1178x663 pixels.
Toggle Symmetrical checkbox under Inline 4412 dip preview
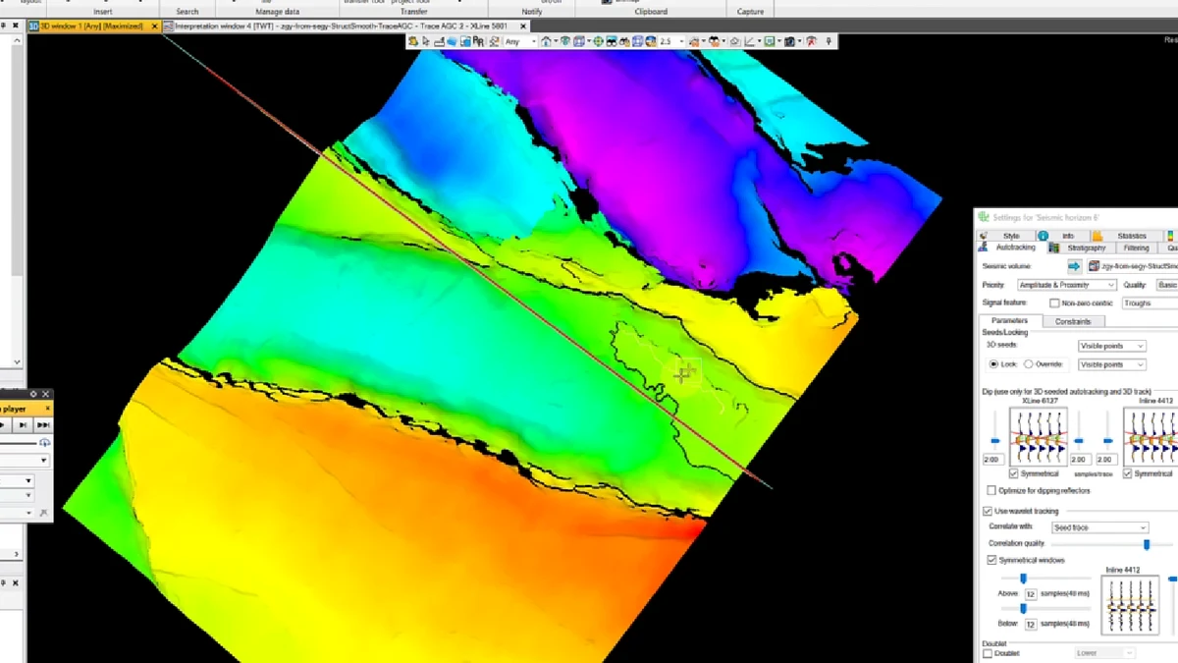1127,473
